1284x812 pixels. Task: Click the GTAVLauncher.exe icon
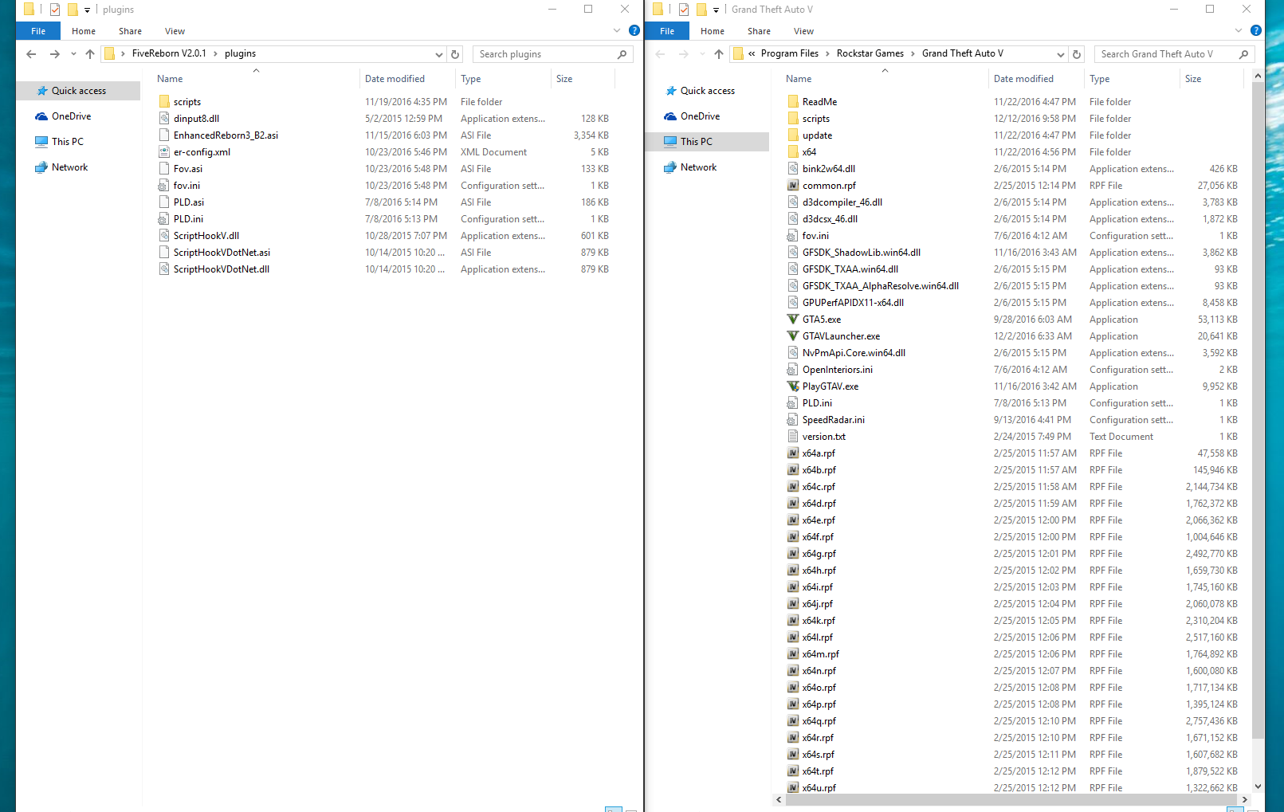[793, 336]
